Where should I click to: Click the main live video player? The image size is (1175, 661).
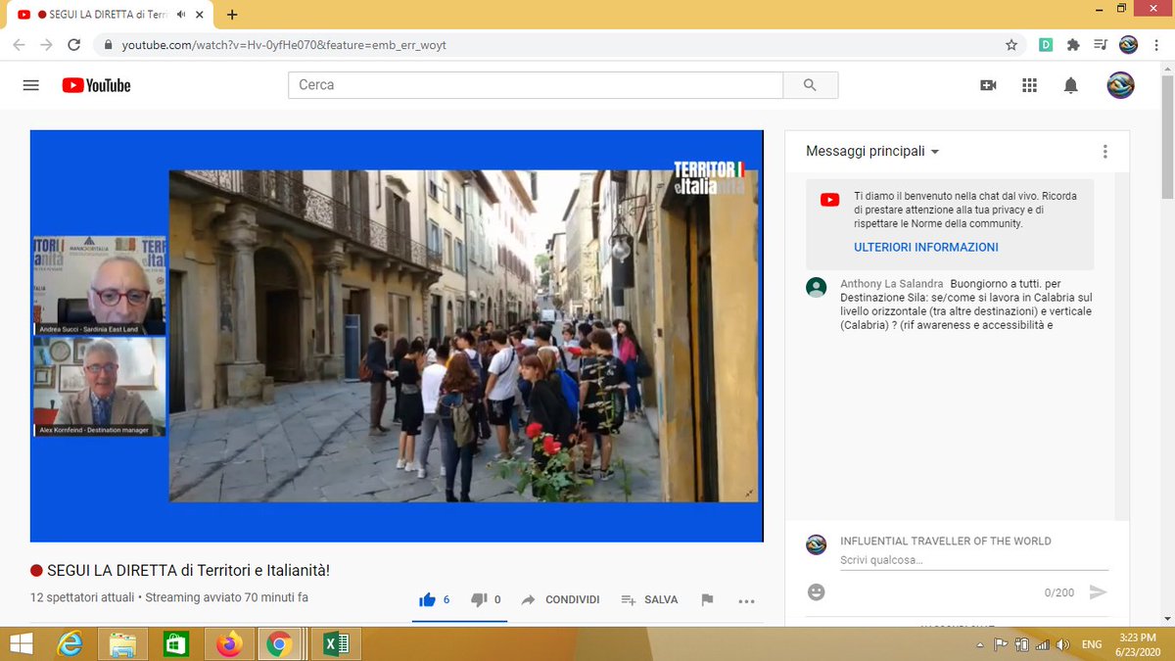pyautogui.click(x=397, y=336)
